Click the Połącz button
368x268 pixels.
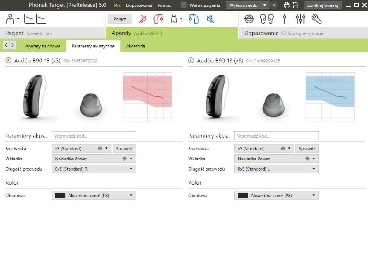(120, 19)
